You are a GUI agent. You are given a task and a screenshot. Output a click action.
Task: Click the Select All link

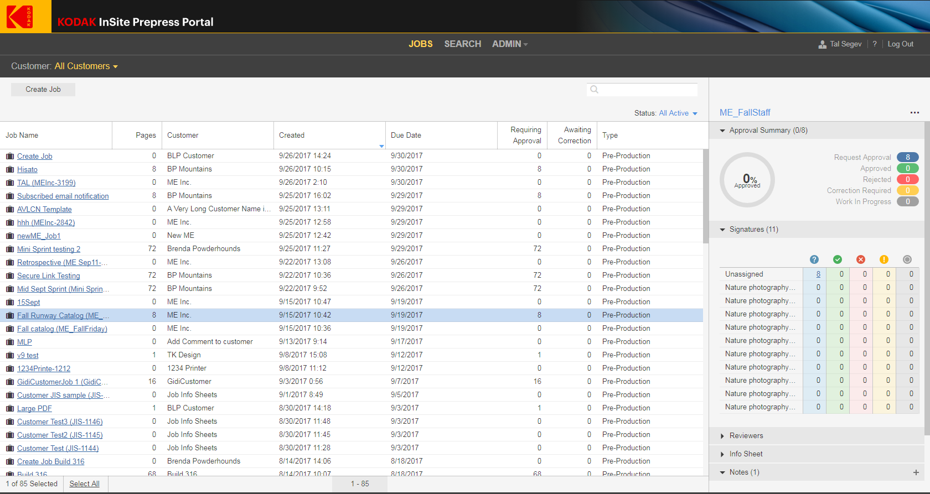[84, 484]
